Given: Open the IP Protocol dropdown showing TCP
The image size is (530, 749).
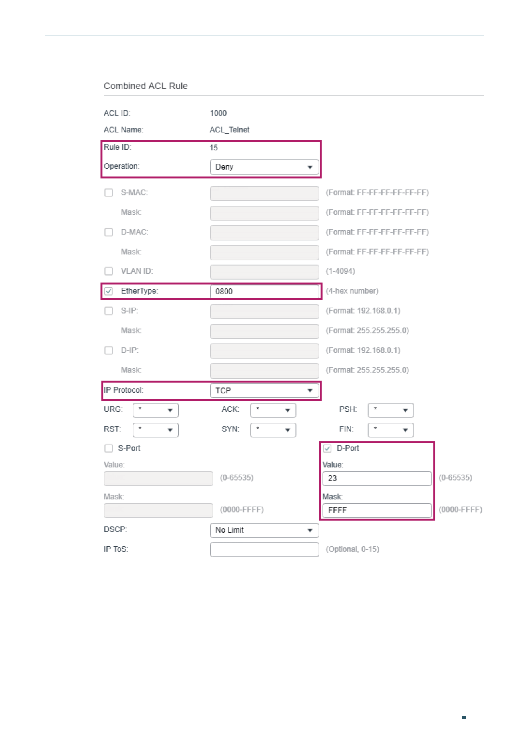Looking at the screenshot, I should click(x=264, y=391).
